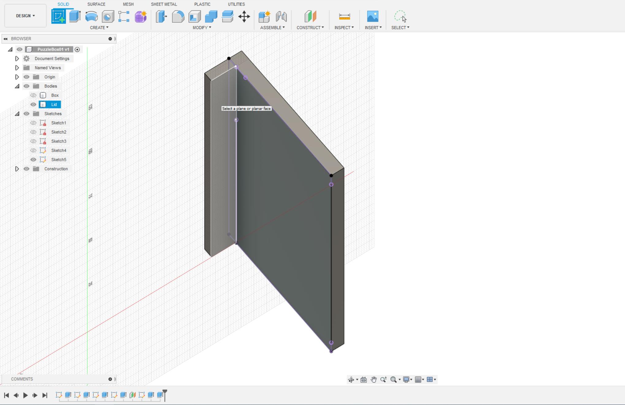This screenshot has width=625, height=405.
Task: Select the Extrude tool
Action: [75, 16]
